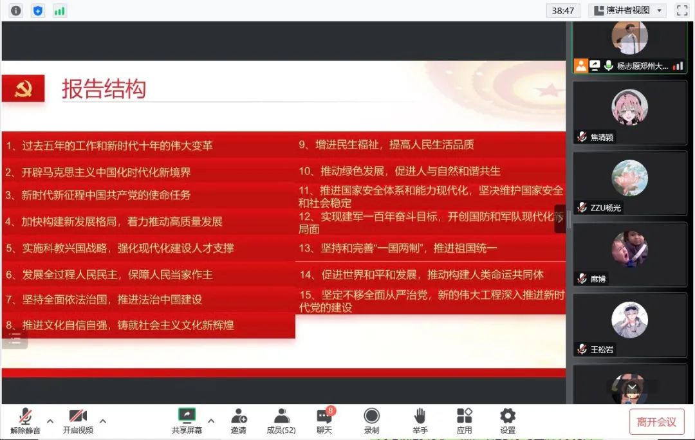The height and width of the screenshot is (440, 695).
Task: Click item 1、过去五年的工作和新时代十年的伟大变革
Action: pyautogui.click(x=109, y=145)
